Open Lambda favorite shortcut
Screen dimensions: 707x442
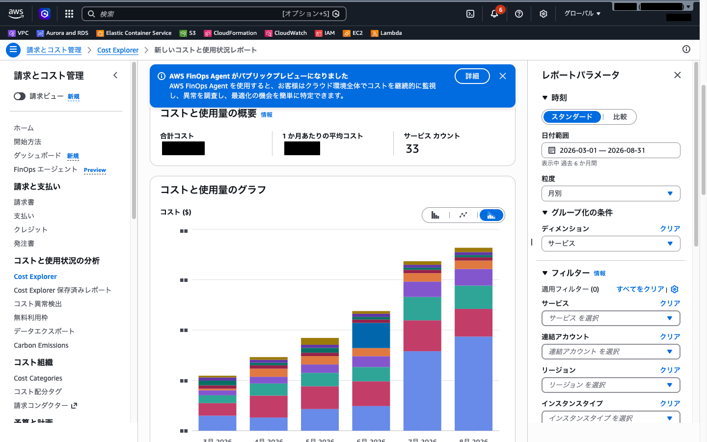[386, 33]
